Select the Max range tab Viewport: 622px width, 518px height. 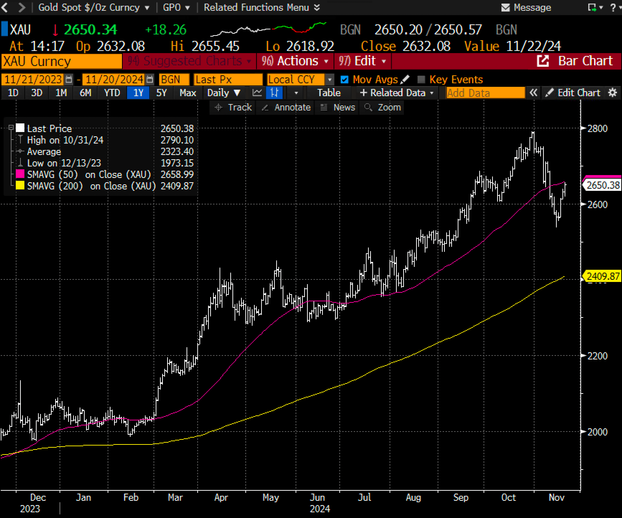188,93
